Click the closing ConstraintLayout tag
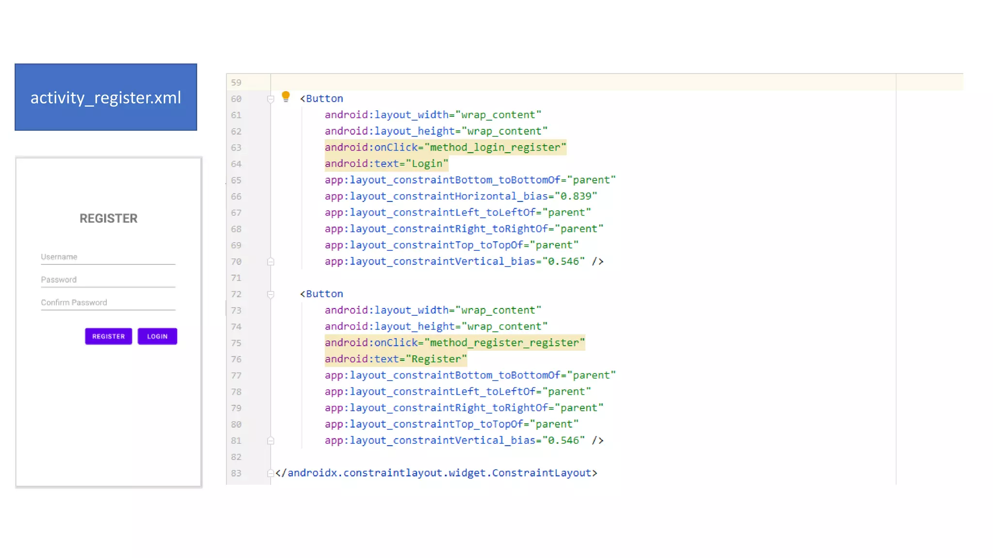Image resolution: width=993 pixels, height=558 pixels. point(436,473)
